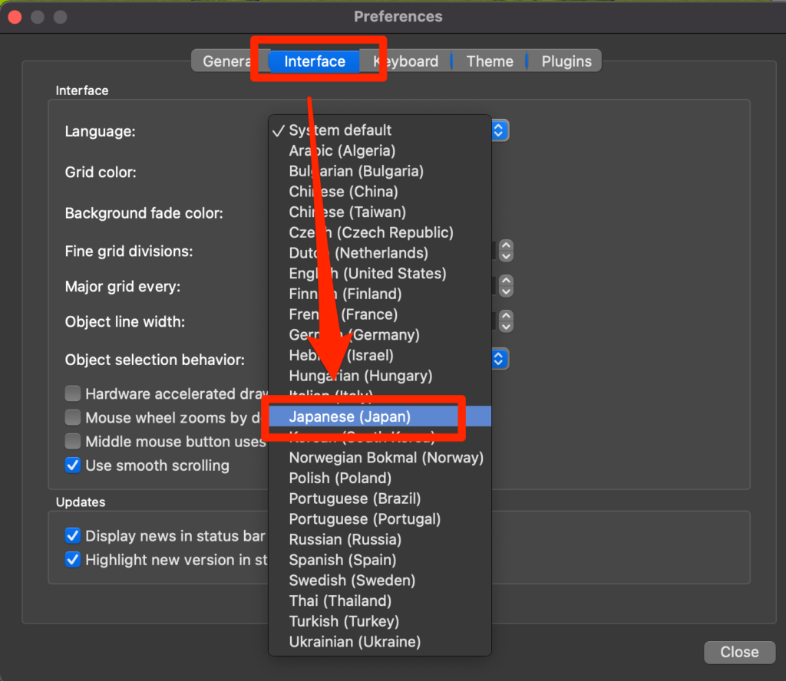The height and width of the screenshot is (681, 786).
Task: Enable Mouse wheel zooms by default
Action: (73, 418)
